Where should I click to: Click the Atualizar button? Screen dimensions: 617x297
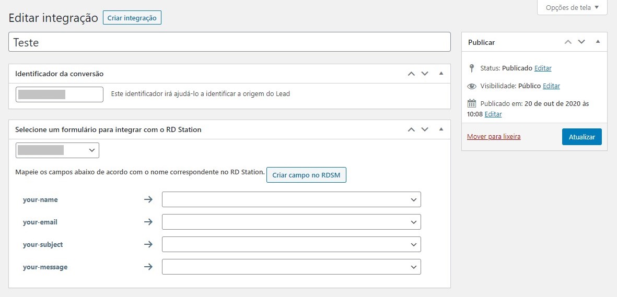581,137
